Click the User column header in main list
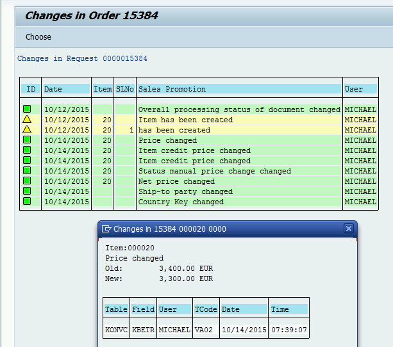Screen dimensions: 393x347 [360, 89]
